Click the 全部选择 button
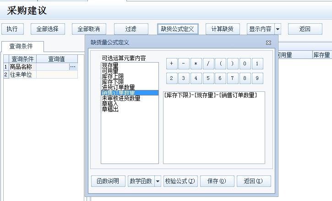Viewport: 332px width, 201px height. click(48, 29)
